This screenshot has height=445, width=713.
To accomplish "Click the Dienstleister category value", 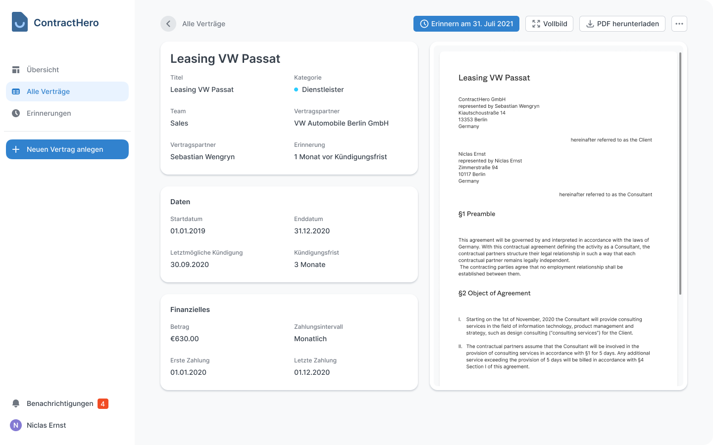I will [323, 89].
